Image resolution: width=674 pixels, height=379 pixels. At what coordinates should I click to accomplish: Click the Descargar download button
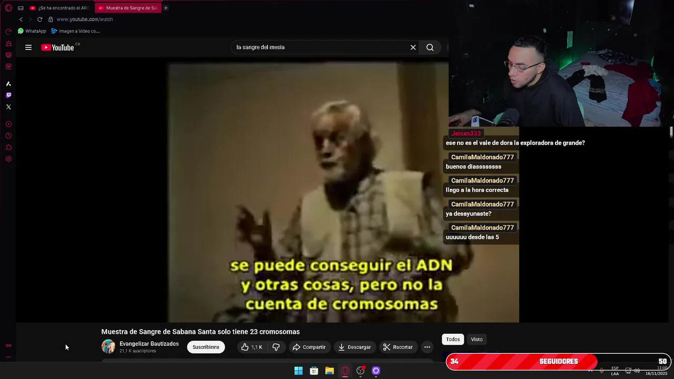pos(354,347)
